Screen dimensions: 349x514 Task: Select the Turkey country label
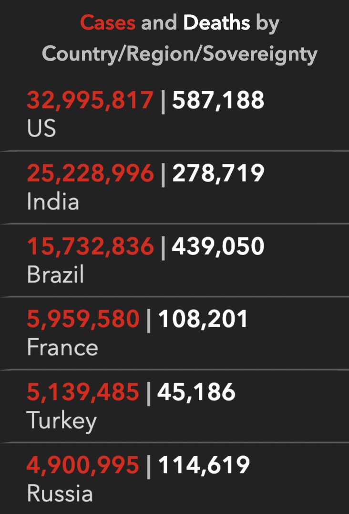click(62, 421)
